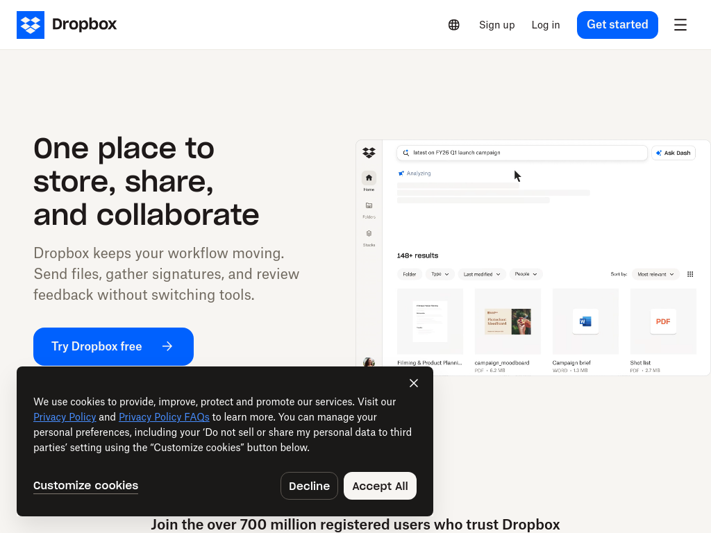Click the Log in link
Viewport: 711px width, 533px height.
tap(546, 25)
